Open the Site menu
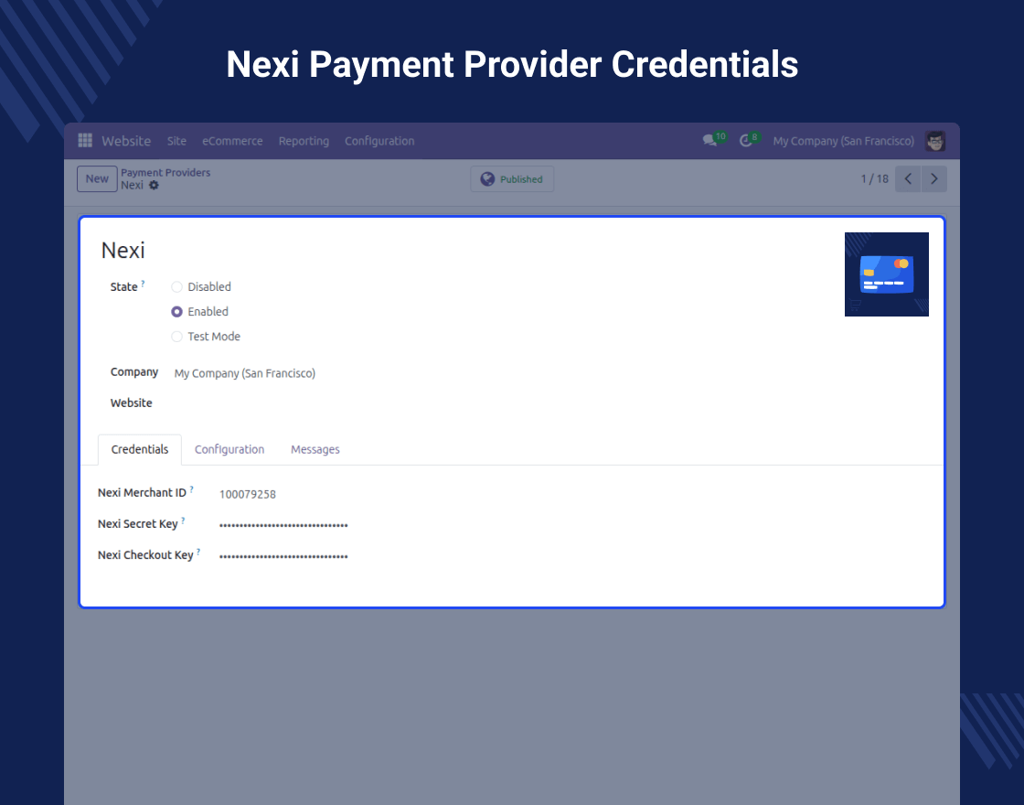Image resolution: width=1024 pixels, height=805 pixels. pyautogui.click(x=176, y=141)
